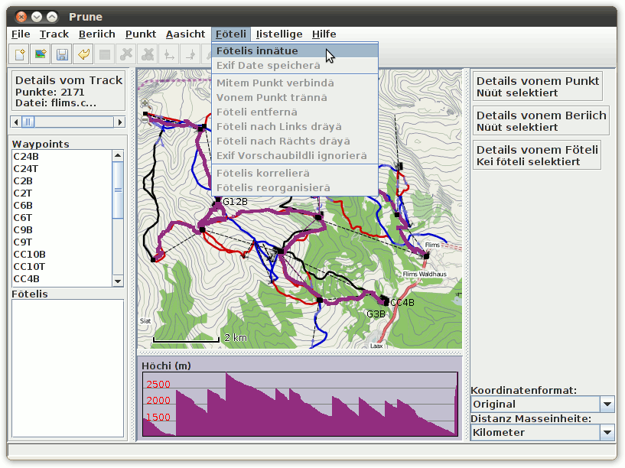Open the Punkt menu
This screenshot has width=625, height=468.
pyautogui.click(x=141, y=34)
